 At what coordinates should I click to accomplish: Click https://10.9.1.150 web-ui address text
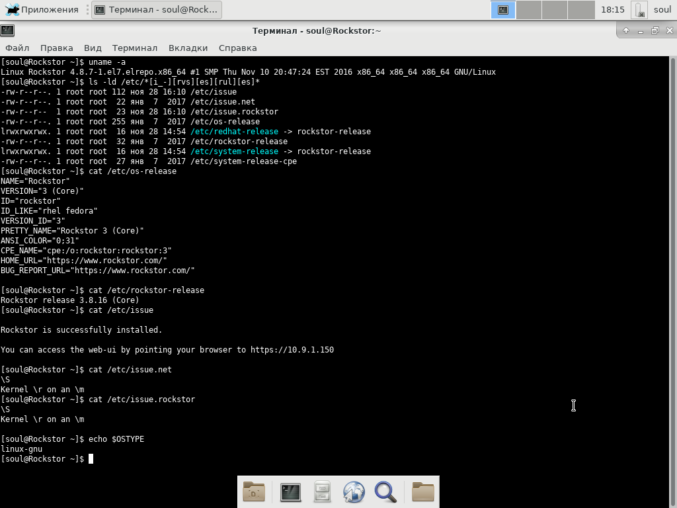(292, 349)
